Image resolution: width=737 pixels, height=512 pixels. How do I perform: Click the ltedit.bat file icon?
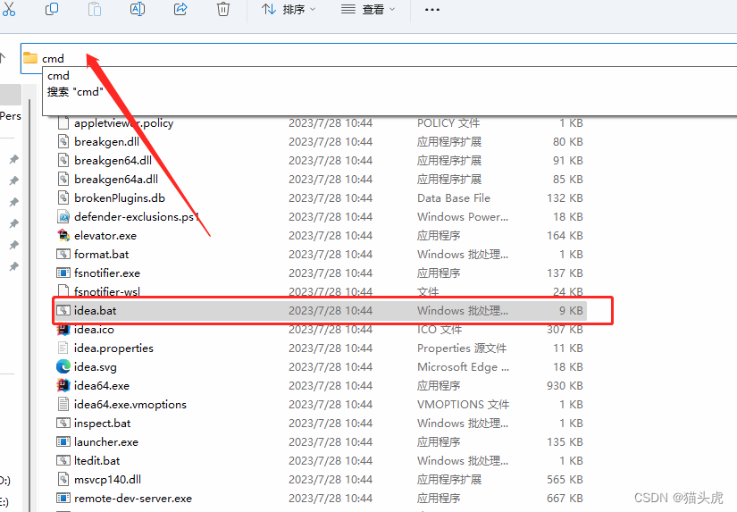[x=63, y=461]
